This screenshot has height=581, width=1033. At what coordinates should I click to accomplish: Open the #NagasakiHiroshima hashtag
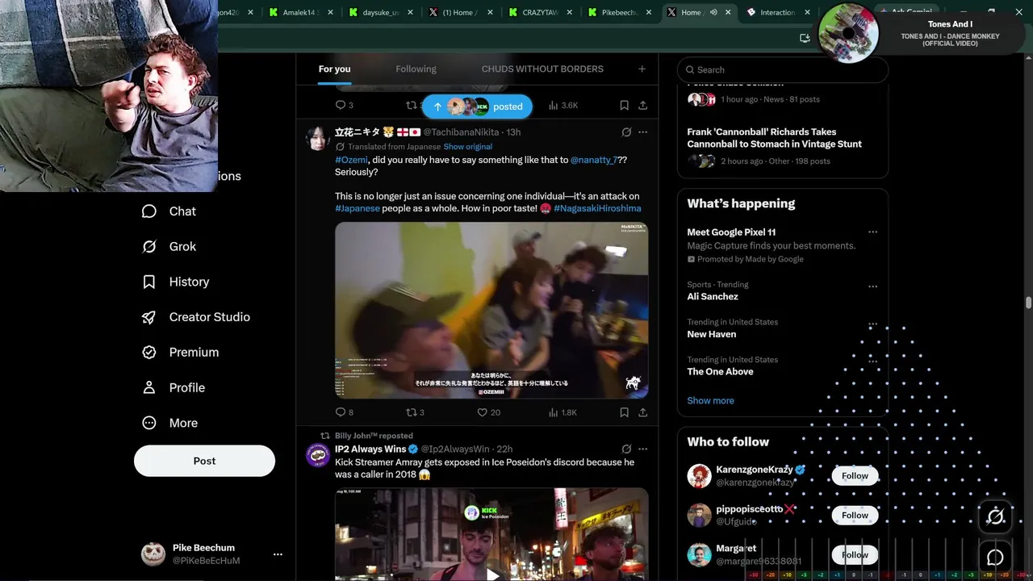click(x=597, y=208)
